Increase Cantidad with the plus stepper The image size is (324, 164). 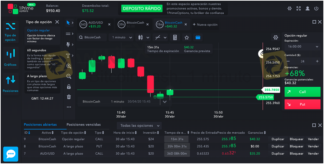pyautogui.click(x=317, y=61)
